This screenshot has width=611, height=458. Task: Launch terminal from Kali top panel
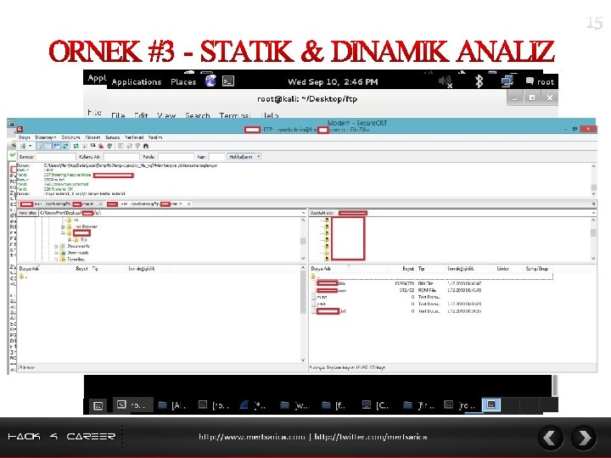click(228, 81)
